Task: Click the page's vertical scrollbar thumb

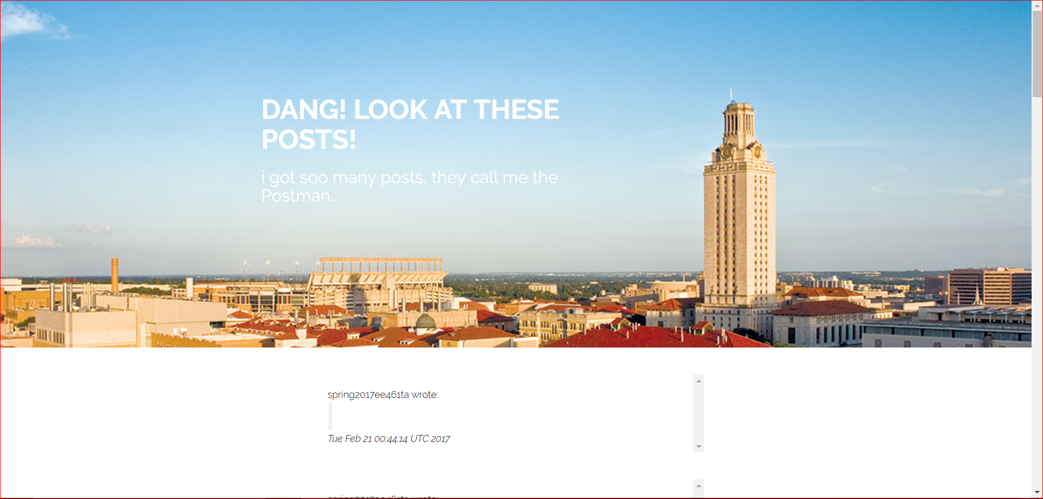Action: (1037, 54)
